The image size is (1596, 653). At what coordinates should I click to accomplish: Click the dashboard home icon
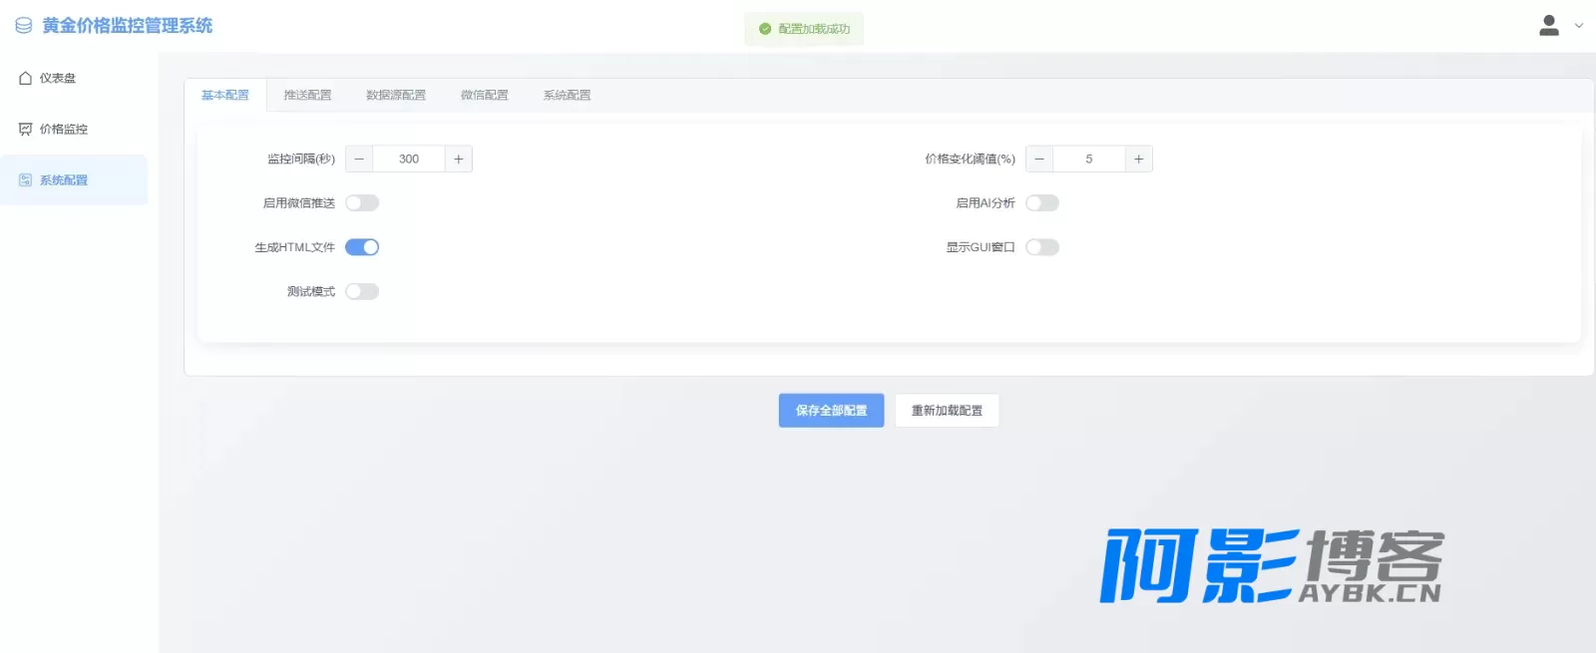click(x=26, y=78)
